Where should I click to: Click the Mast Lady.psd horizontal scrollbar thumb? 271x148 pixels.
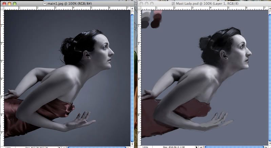(234, 147)
